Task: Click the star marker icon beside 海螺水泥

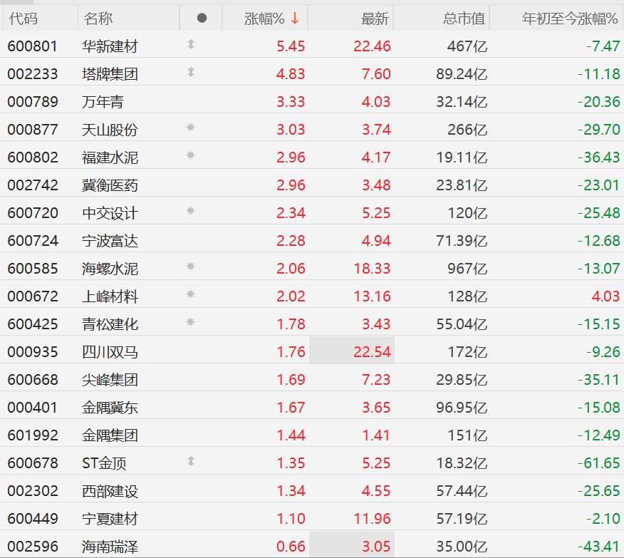Action: point(191,267)
